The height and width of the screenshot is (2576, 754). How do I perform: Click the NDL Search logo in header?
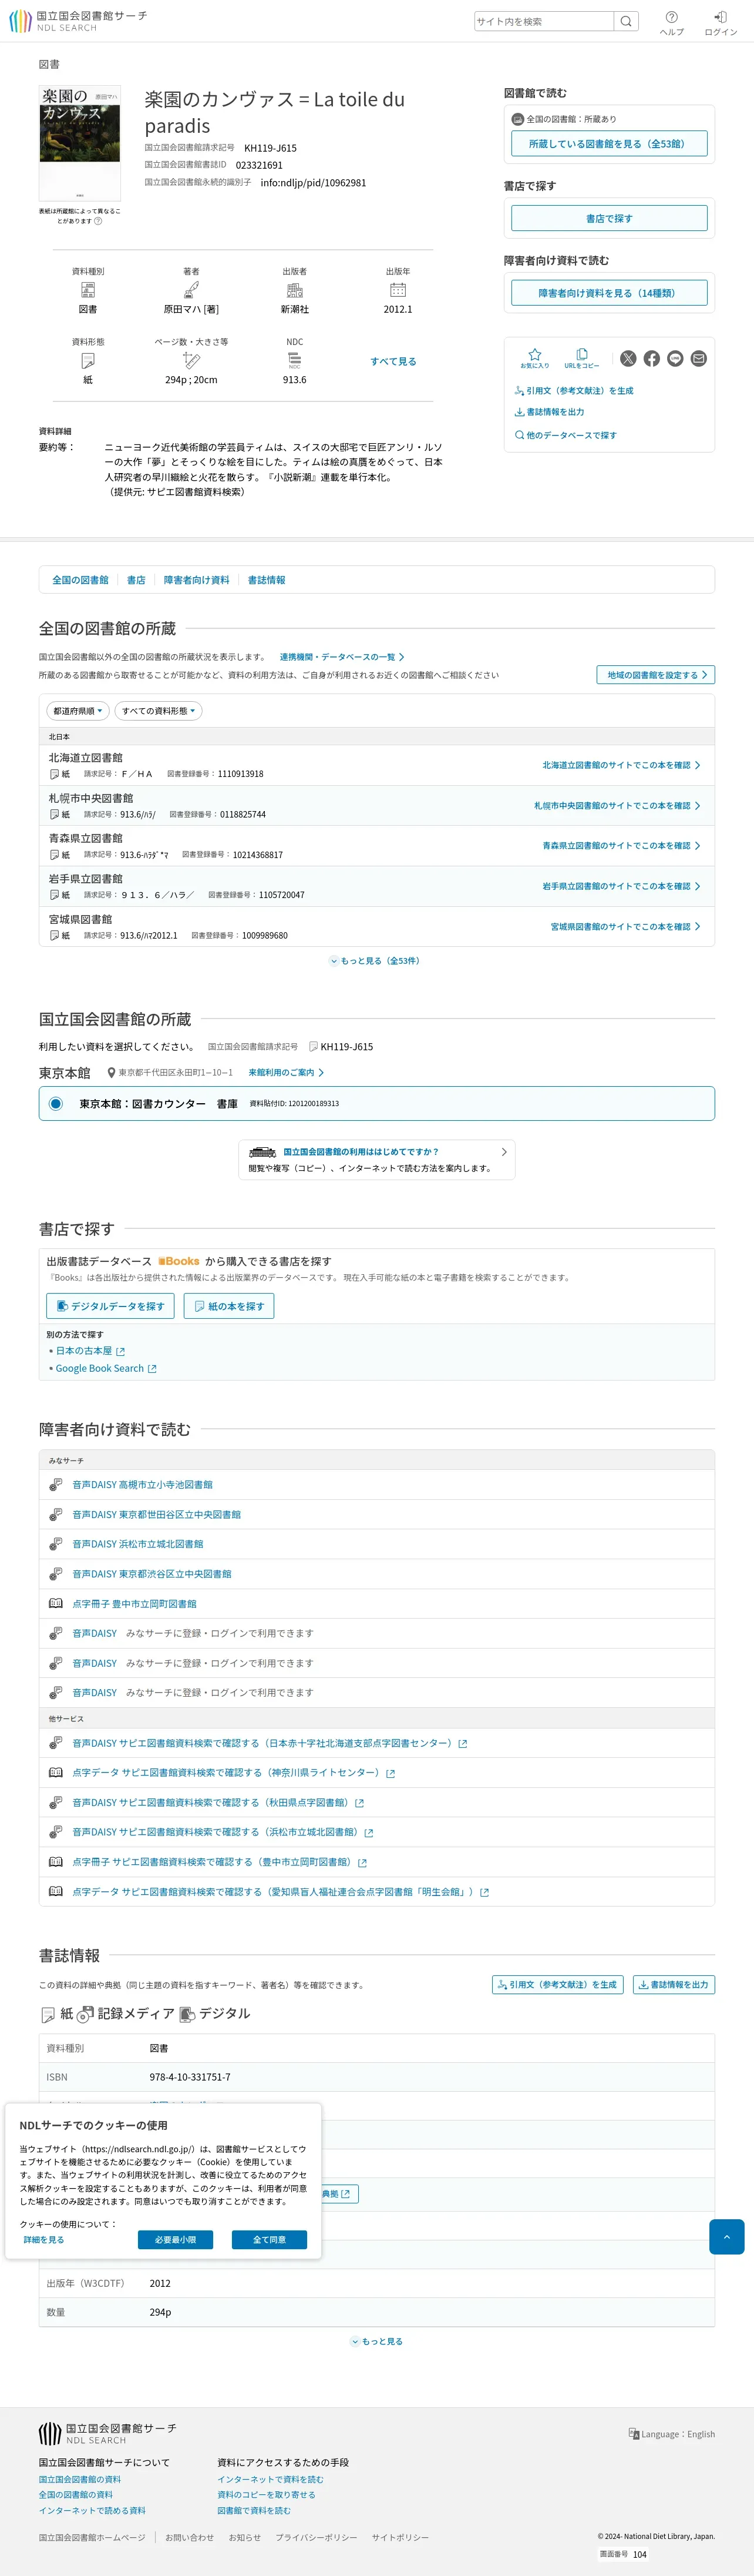tap(78, 21)
